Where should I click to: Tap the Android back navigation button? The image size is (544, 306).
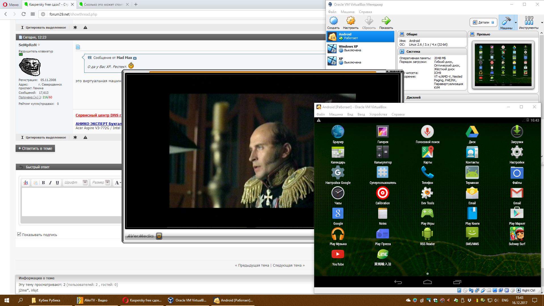click(x=398, y=282)
